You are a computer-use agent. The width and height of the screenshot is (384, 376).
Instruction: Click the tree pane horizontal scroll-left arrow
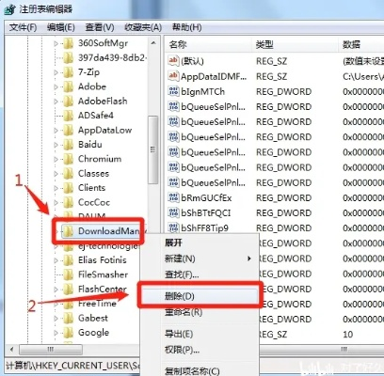tap(12, 349)
